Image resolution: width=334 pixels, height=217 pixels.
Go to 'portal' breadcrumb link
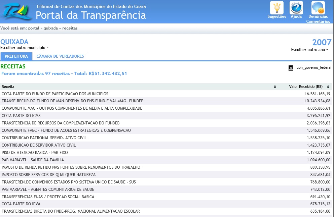[33, 28]
